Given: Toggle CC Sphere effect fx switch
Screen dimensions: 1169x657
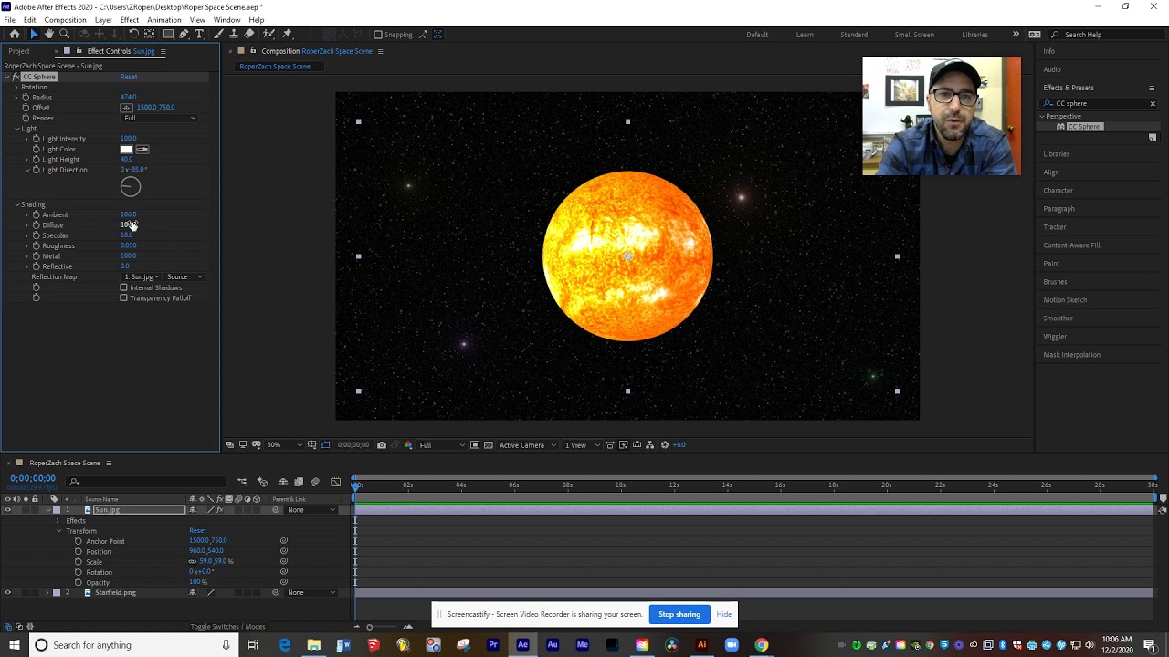Looking at the screenshot, I should click(16, 77).
